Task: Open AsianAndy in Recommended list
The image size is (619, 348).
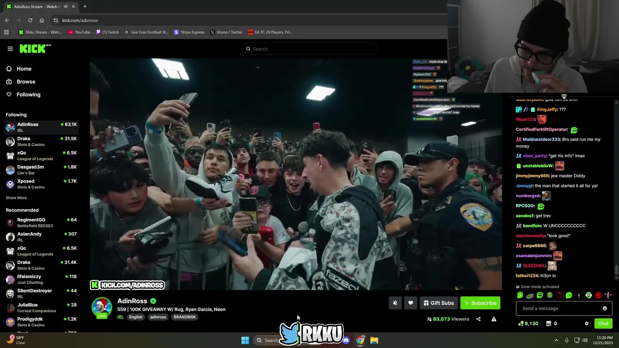Action: point(41,237)
